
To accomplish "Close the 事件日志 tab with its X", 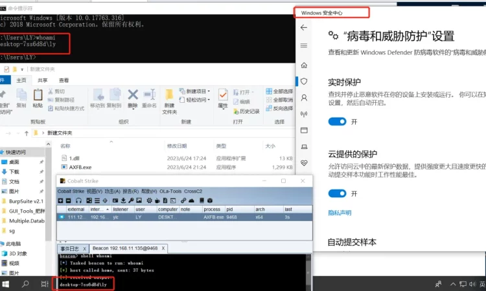I will click(84, 249).
